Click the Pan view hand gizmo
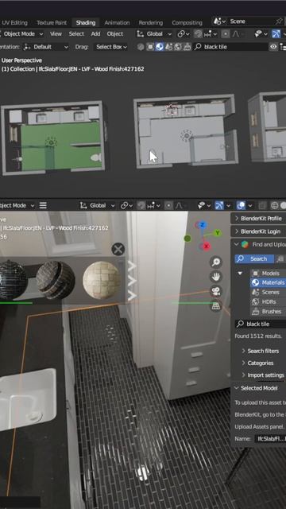 pos(215,277)
